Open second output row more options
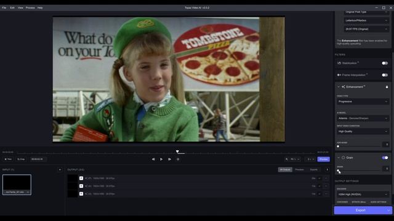 coord(326,186)
